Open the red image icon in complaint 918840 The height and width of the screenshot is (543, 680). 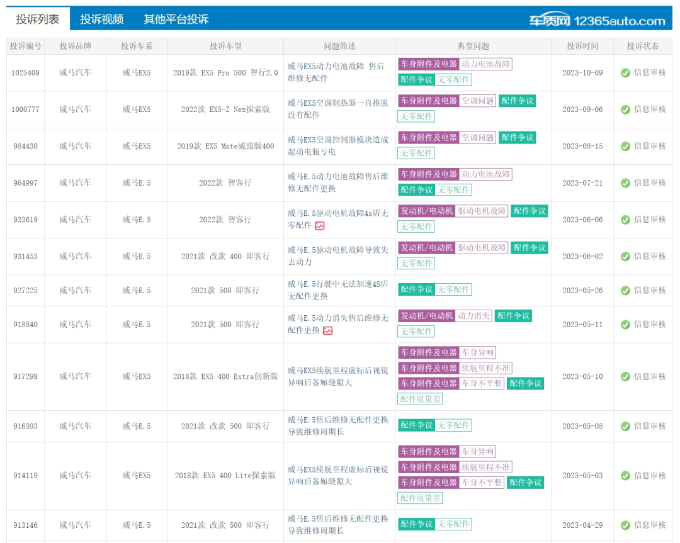coord(327,331)
